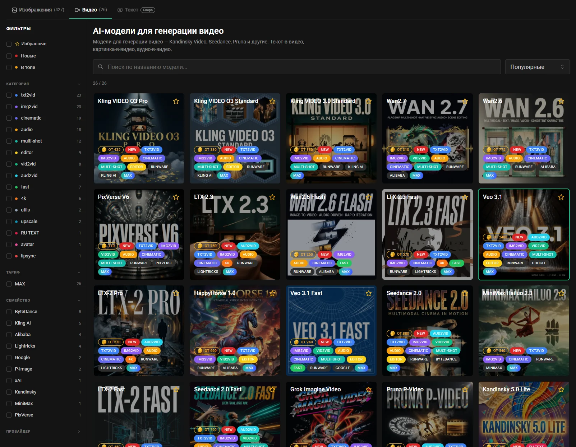This screenshot has height=447, width=576.
Task: Click the search magnifier icon
Action: point(101,67)
